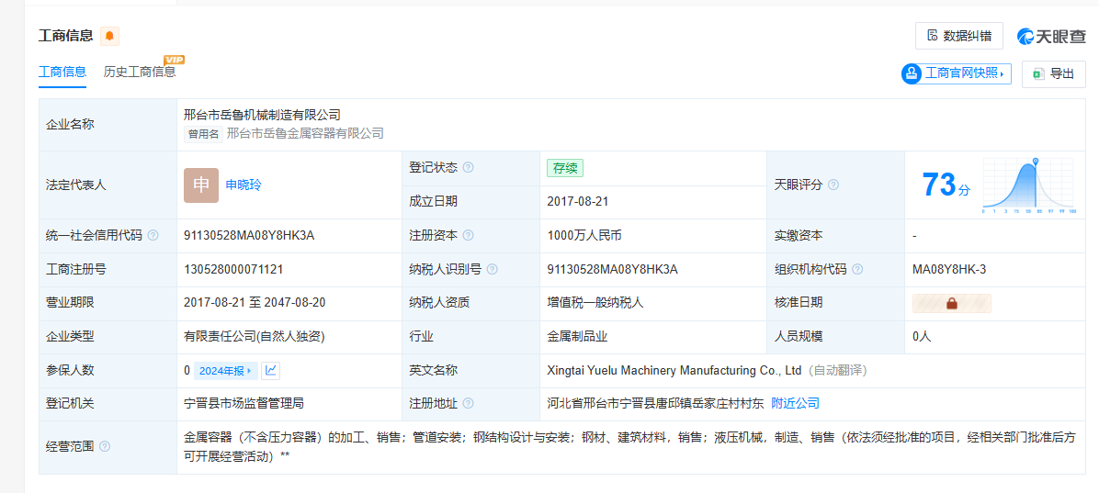The width and height of the screenshot is (1099, 493).
Task: Click help icon next to 登记状态
Action: 468,168
